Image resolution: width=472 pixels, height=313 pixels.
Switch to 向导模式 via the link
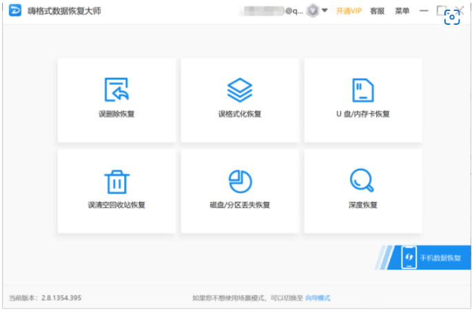click(317, 298)
